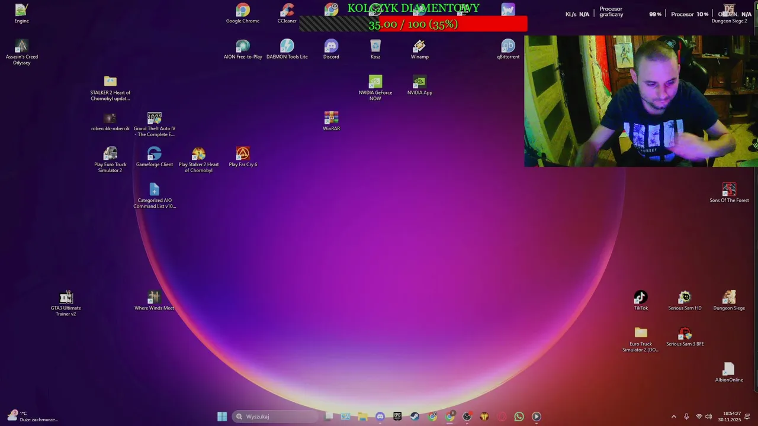Open STALKER 2 Heart of Chornobyl update folder

pos(110,88)
